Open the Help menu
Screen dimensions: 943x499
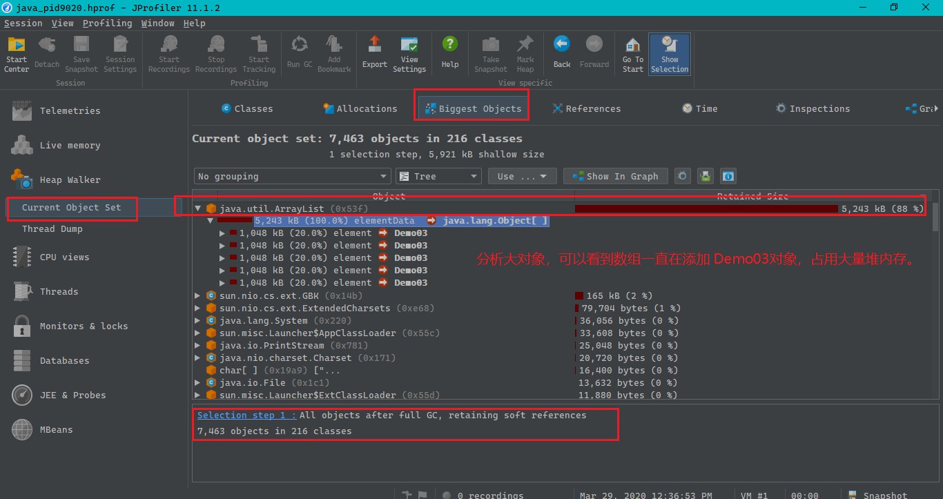click(x=194, y=23)
